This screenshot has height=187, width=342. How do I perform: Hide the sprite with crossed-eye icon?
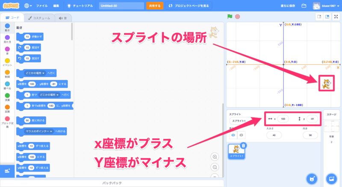tap(242, 134)
